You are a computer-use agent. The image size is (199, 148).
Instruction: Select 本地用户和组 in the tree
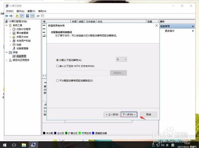coord(23,41)
